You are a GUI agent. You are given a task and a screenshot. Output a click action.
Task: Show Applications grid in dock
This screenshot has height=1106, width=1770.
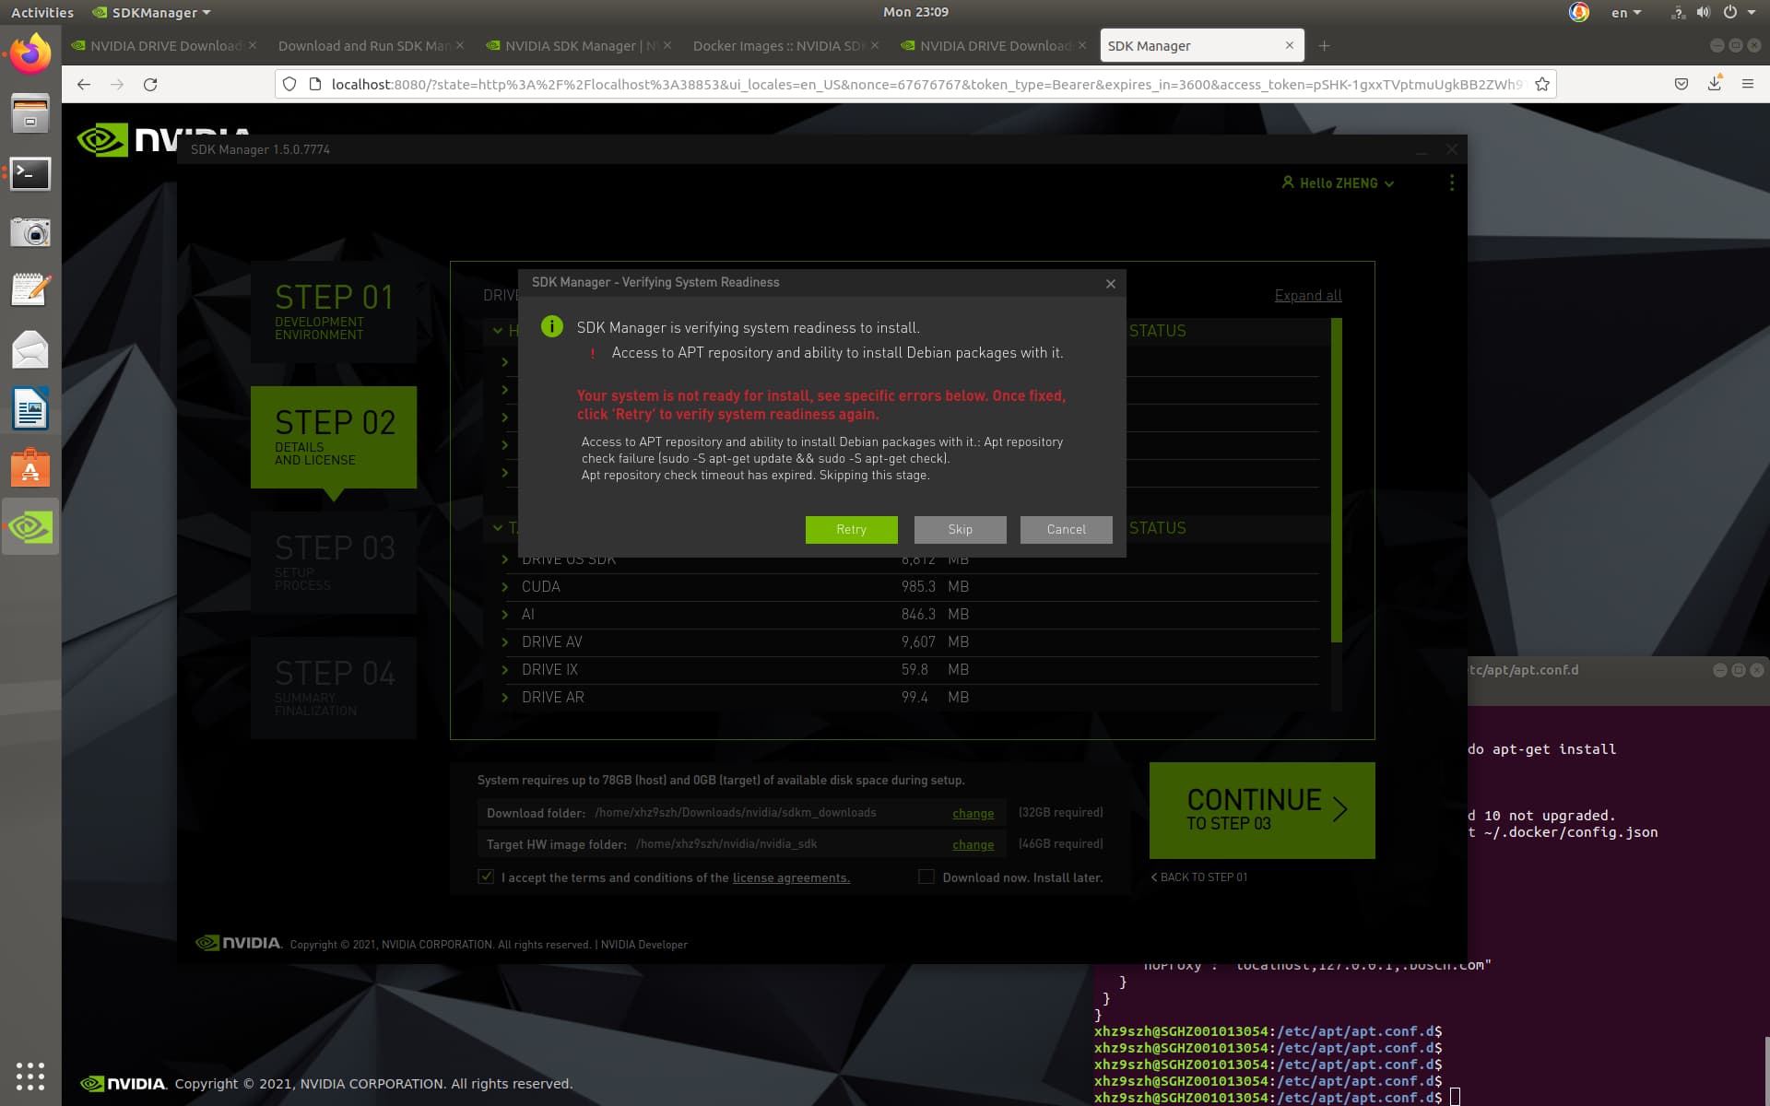click(30, 1076)
